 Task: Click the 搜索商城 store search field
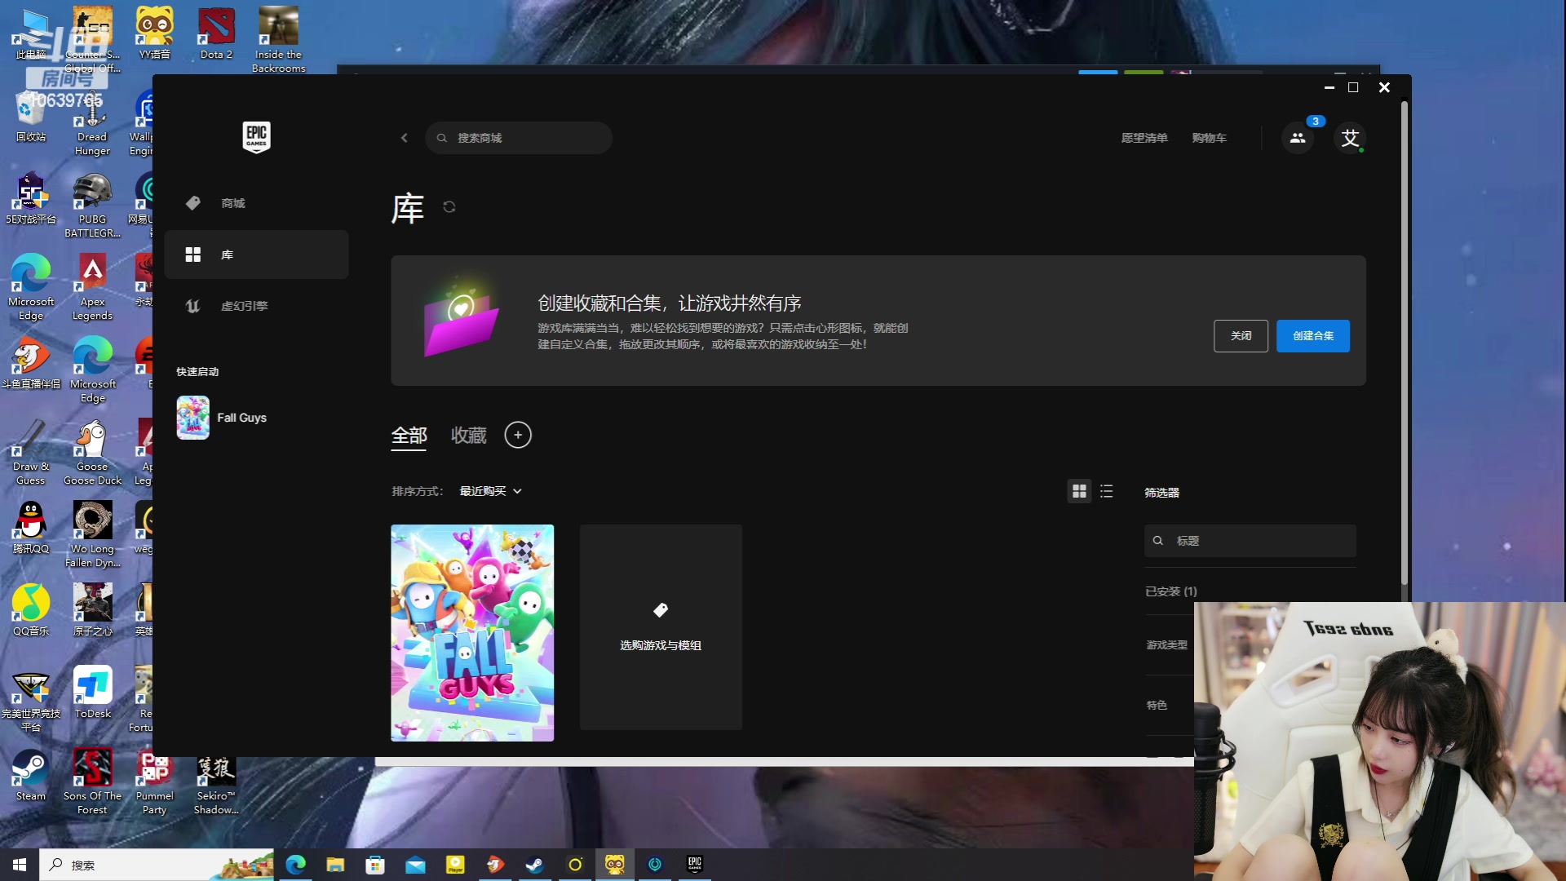coord(519,138)
